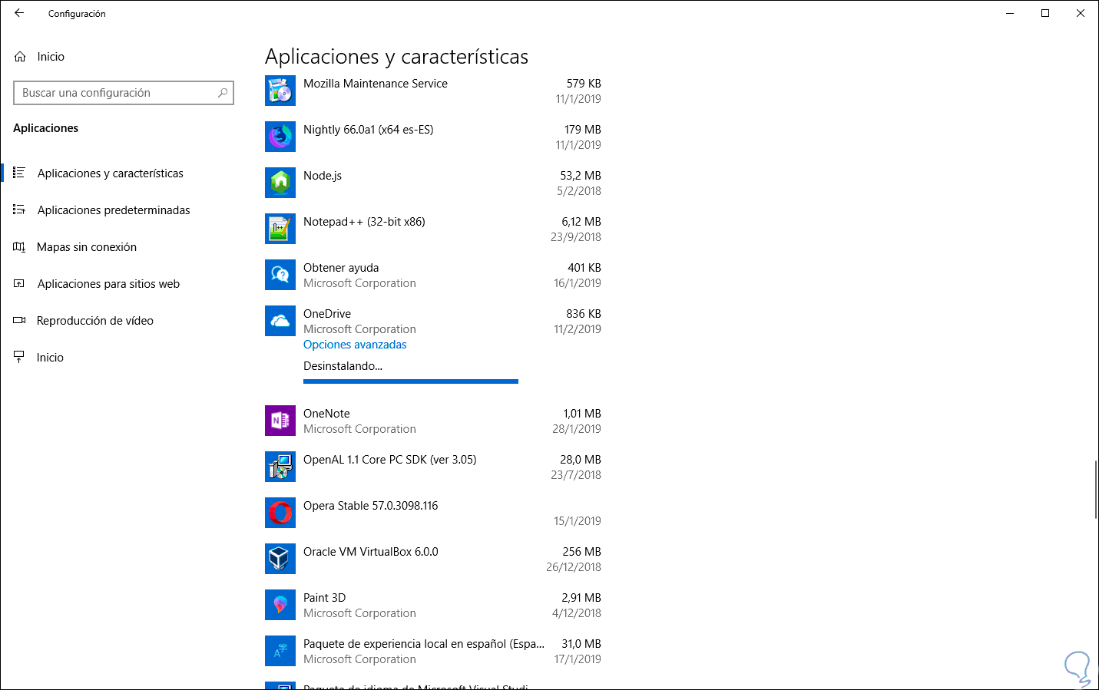1099x690 pixels.
Task: Select Oracle VM VirtualBox 6.0.0 entry
Action: [371, 552]
